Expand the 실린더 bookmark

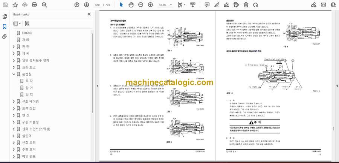point(14,136)
